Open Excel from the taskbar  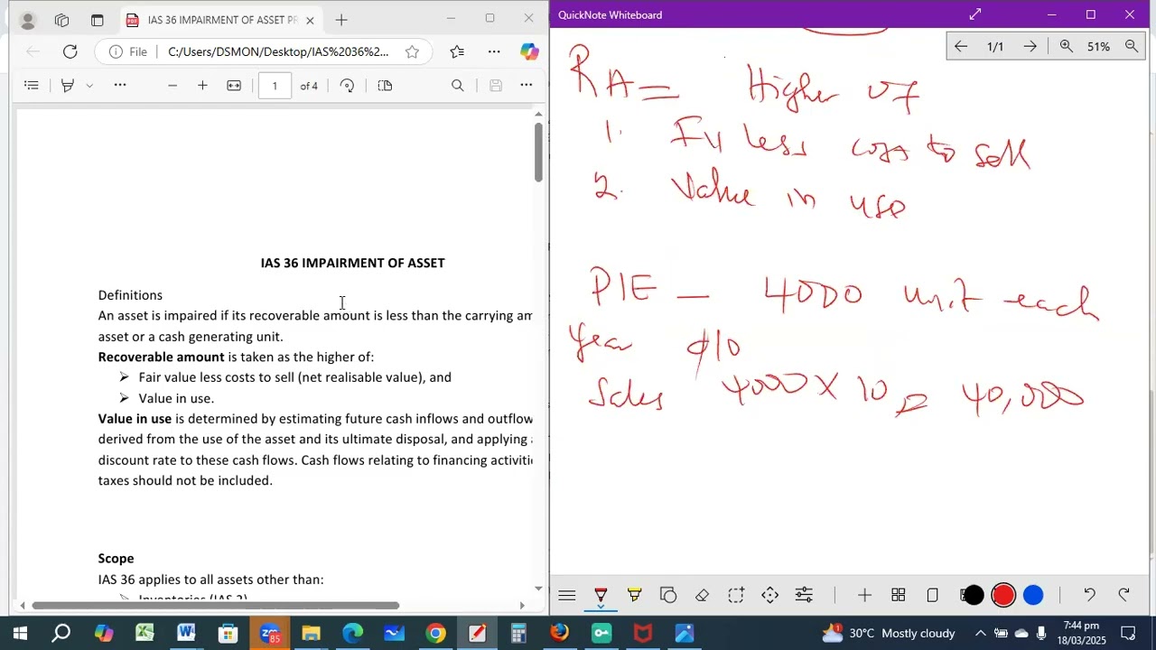(x=144, y=633)
